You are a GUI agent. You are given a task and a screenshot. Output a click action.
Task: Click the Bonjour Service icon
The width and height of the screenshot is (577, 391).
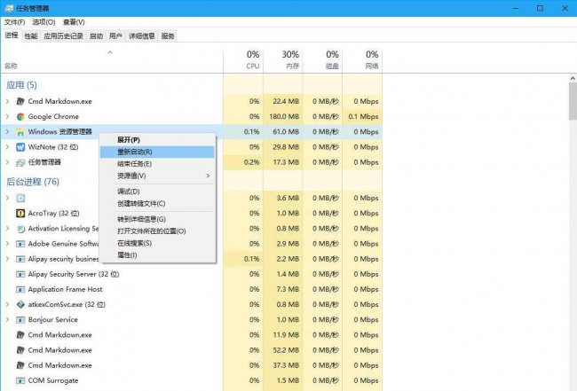20,320
